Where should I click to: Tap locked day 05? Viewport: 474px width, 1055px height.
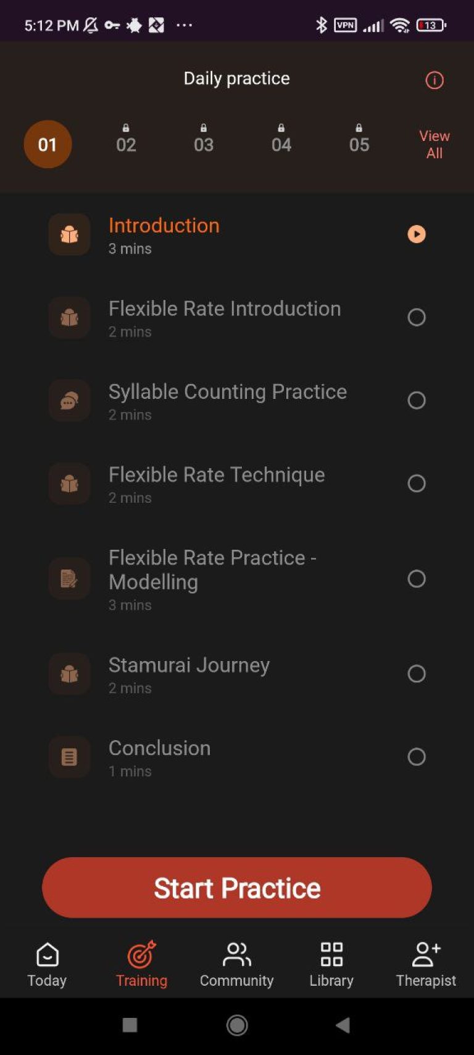pos(359,140)
